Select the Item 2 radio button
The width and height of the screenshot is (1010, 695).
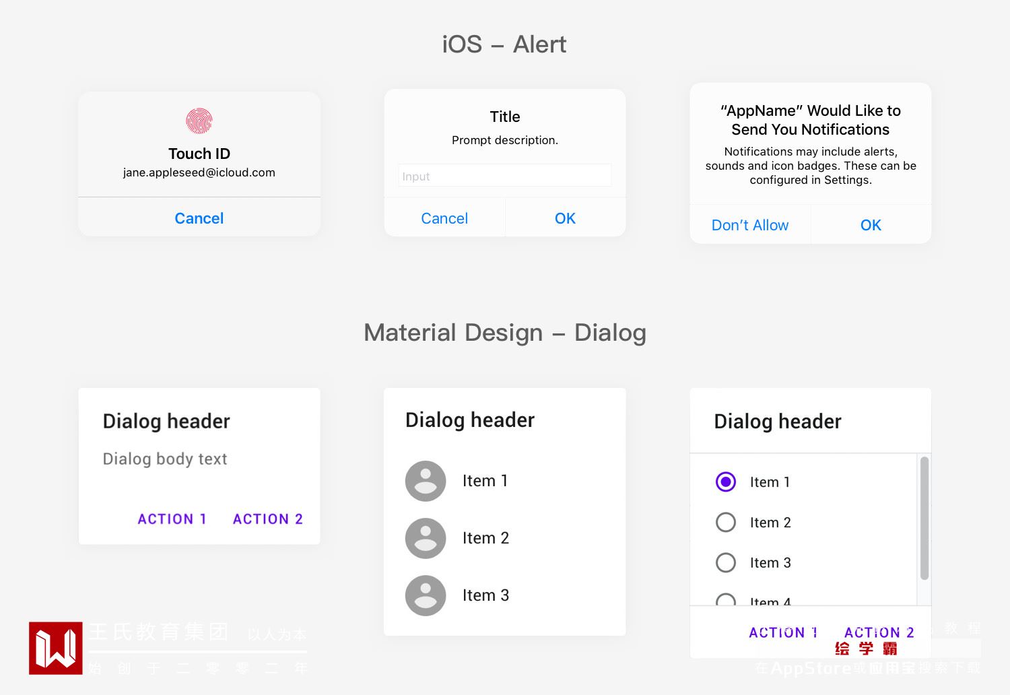pyautogui.click(x=726, y=523)
